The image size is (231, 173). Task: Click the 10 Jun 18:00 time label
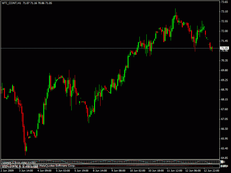point(156,171)
